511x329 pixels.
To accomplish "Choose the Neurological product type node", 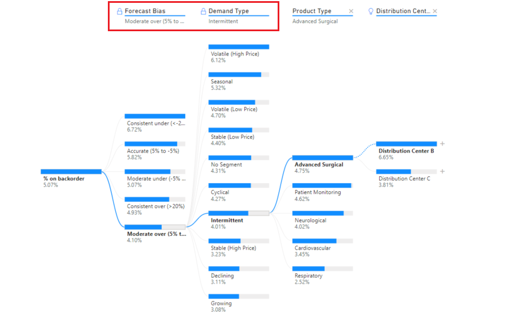I will 322,220.
